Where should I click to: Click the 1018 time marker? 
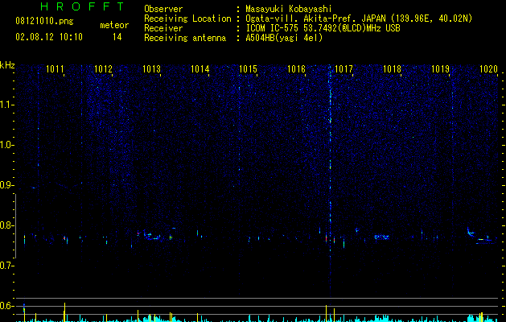(x=392, y=69)
